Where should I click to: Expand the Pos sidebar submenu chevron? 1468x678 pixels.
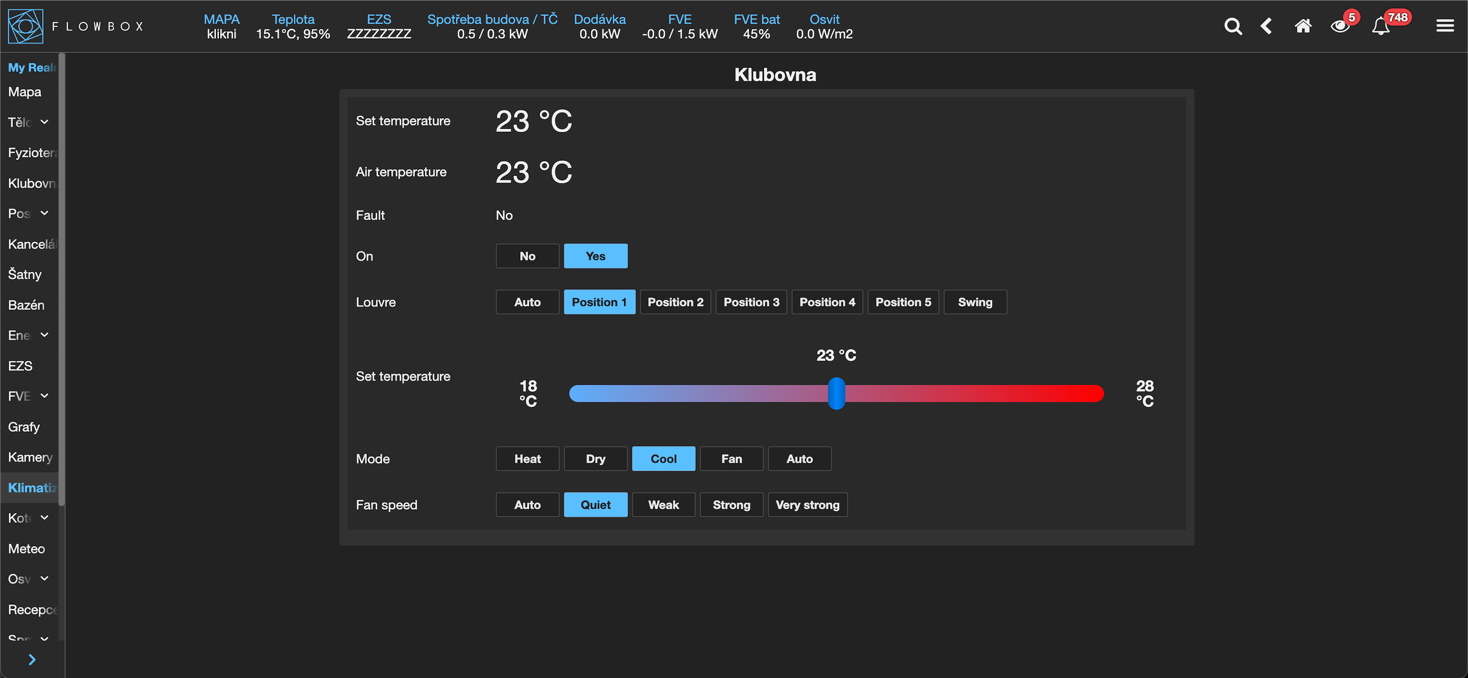[x=44, y=213]
